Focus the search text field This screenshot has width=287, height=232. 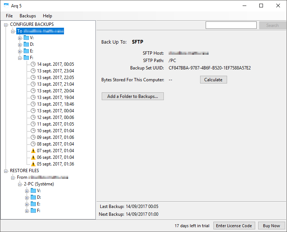231,25
